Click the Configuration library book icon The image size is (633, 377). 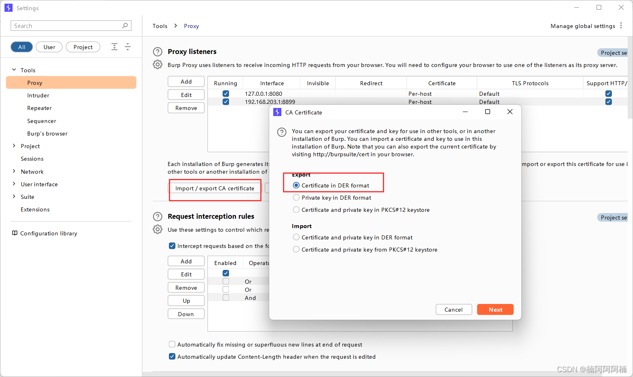pos(15,233)
